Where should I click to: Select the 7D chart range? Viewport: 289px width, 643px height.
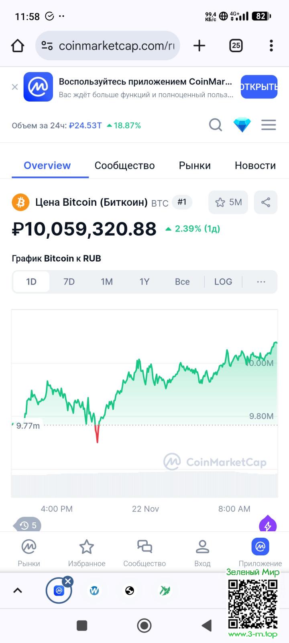(x=69, y=282)
